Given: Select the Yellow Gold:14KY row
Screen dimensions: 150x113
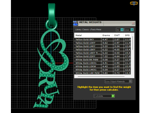Looking at the screenshot, I should 102,46.
